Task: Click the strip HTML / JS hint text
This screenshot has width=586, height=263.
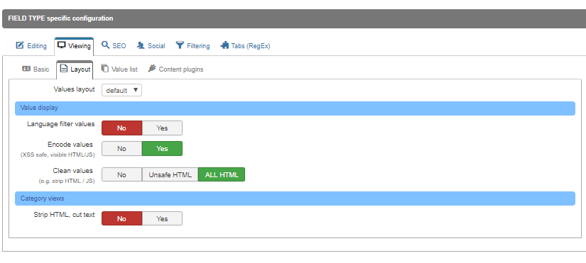Action: point(67,181)
